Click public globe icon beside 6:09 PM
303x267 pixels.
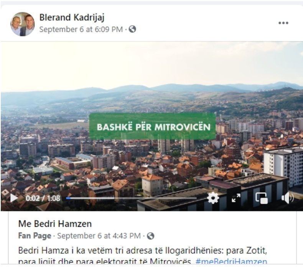click(x=132, y=29)
